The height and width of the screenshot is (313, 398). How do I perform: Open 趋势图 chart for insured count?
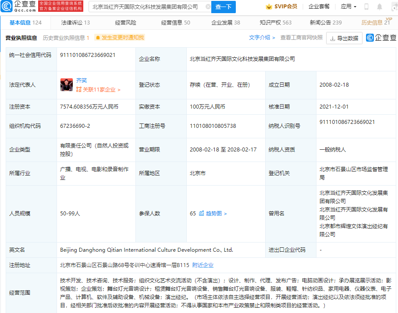pyautogui.click(x=213, y=214)
